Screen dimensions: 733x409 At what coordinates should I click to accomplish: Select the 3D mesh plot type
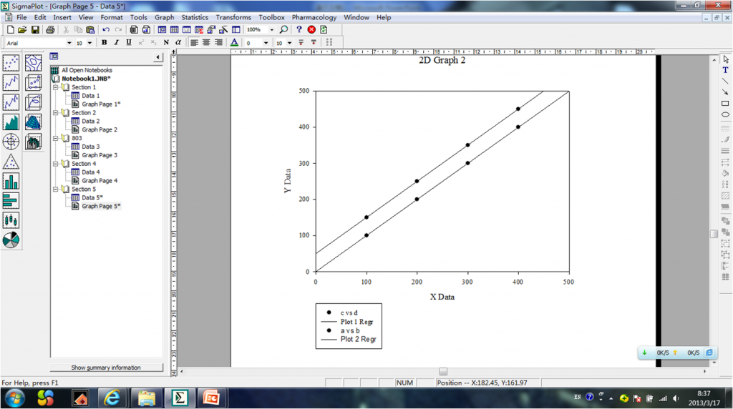point(33,122)
